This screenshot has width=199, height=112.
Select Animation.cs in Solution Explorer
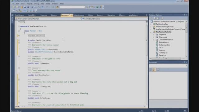coord(164,42)
